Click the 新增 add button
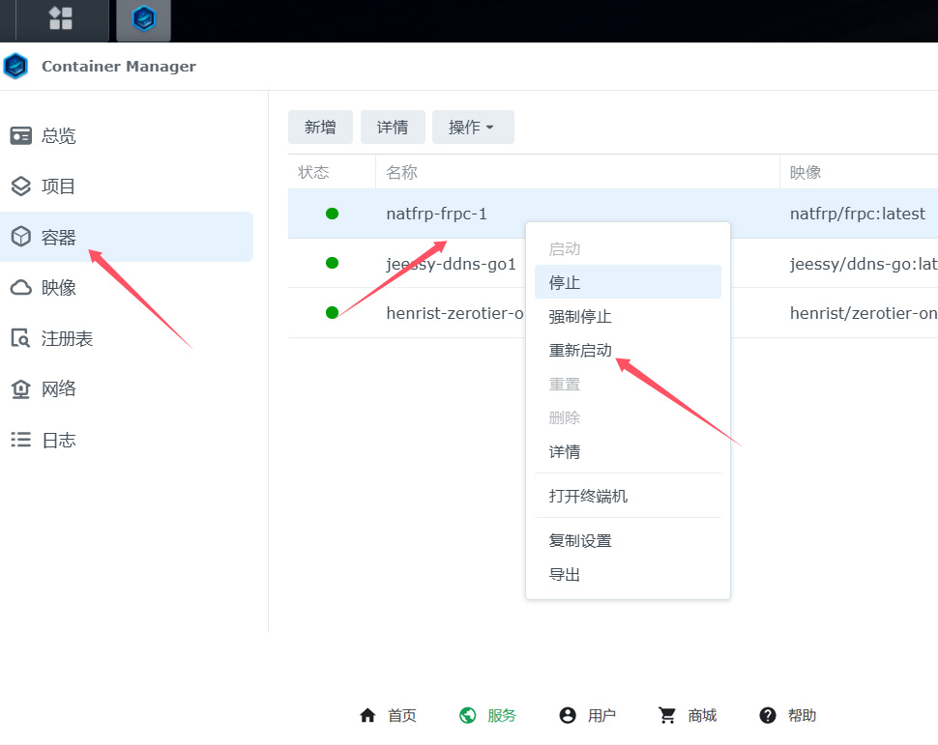This screenshot has height=745, width=938. coord(320,128)
